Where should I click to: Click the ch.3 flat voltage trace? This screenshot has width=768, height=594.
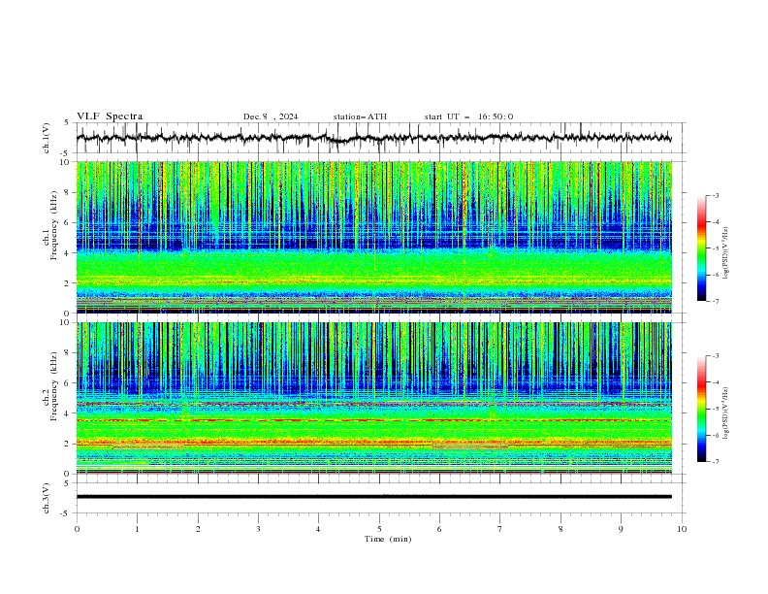tap(373, 497)
